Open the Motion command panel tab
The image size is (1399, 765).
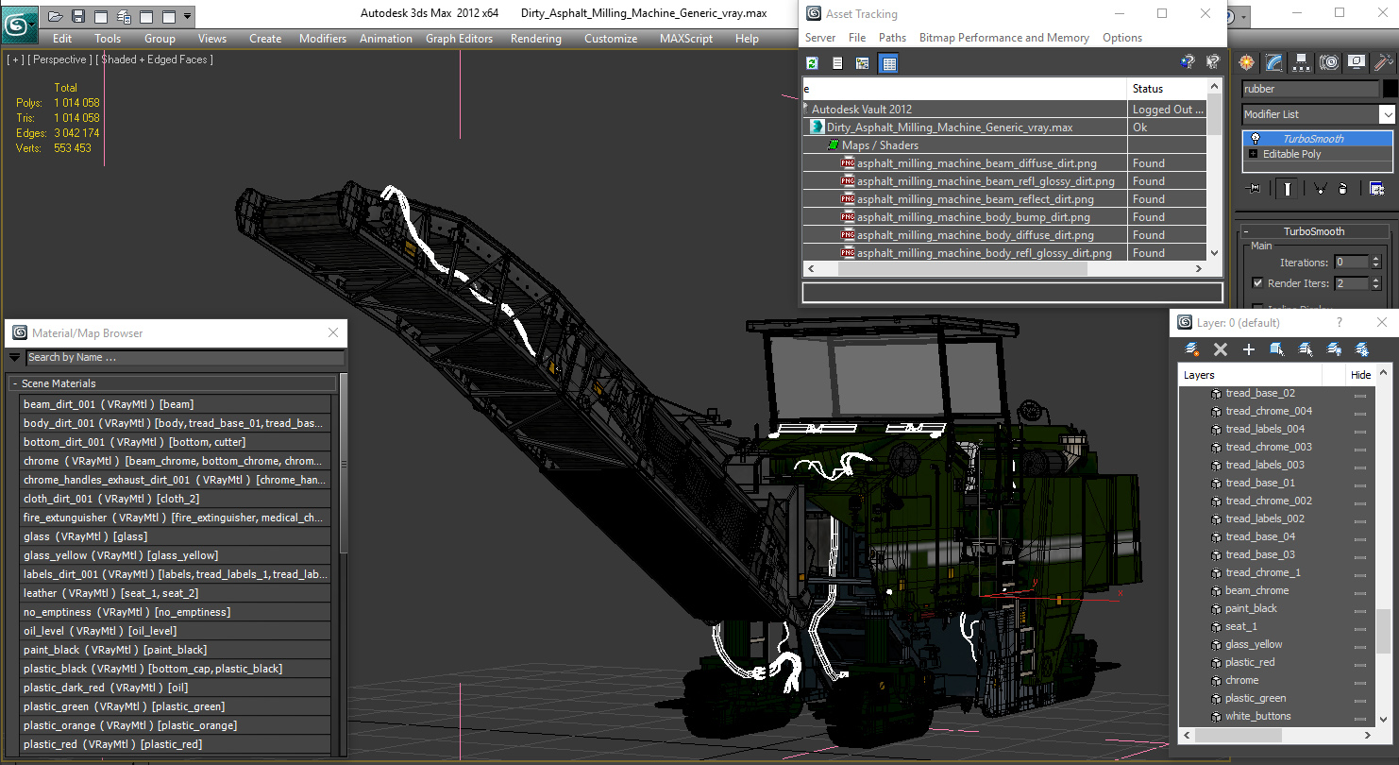(x=1329, y=62)
